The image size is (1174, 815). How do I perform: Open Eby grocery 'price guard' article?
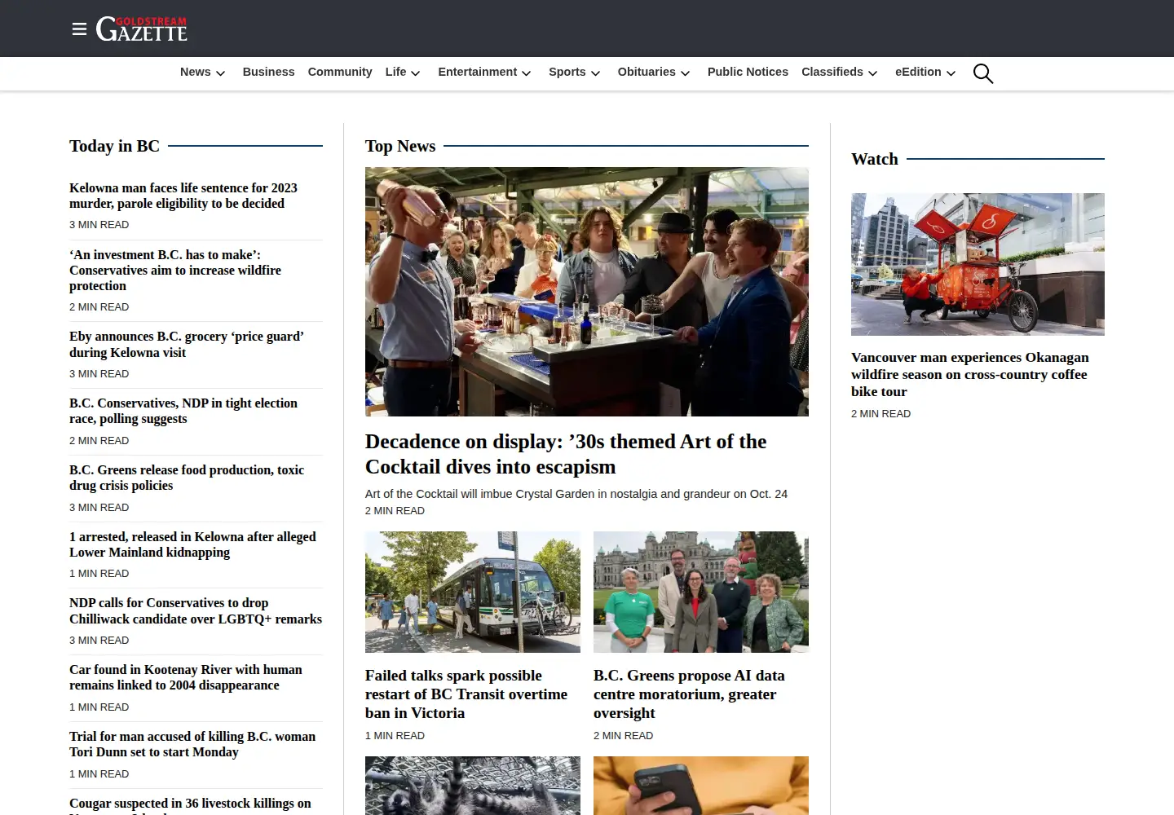[x=187, y=344]
